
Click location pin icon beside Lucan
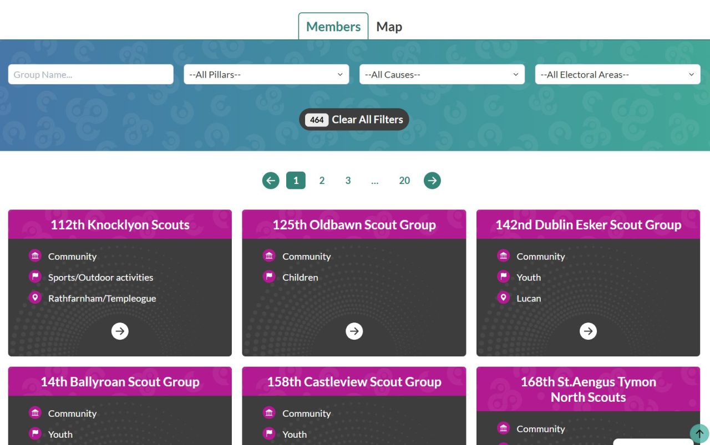click(x=504, y=298)
